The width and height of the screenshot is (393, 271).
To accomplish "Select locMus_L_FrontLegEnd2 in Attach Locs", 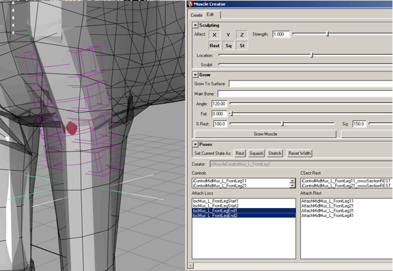I will [244, 216].
